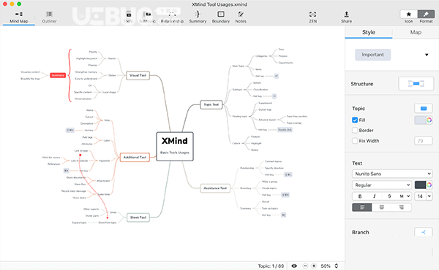The height and width of the screenshot is (270, 439).
Task: Open the Branch style picker
Action: click(x=424, y=232)
